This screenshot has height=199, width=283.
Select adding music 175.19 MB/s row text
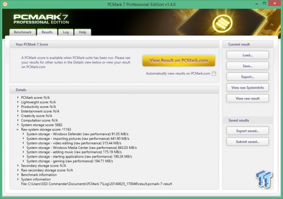pyautogui.click(x=74, y=152)
